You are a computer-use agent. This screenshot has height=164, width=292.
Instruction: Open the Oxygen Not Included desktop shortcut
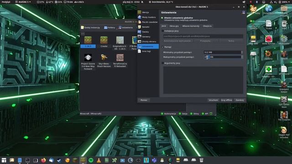pyautogui.click(x=284, y=133)
